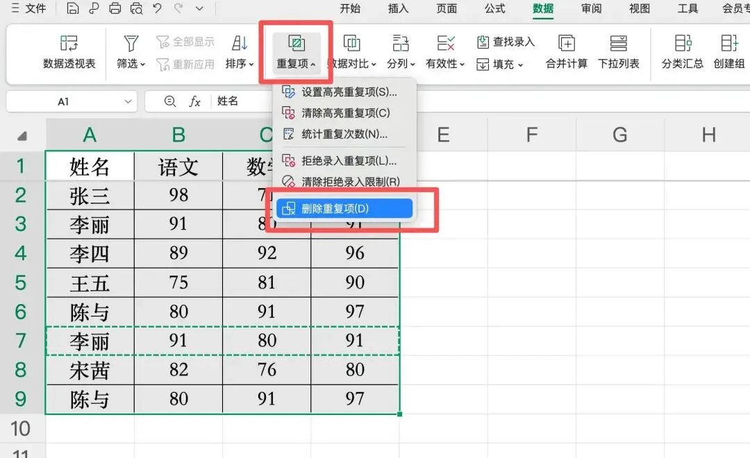Viewport: 750px width, 458px height.
Task: Switch to the 公式 tab
Action: coord(495,8)
